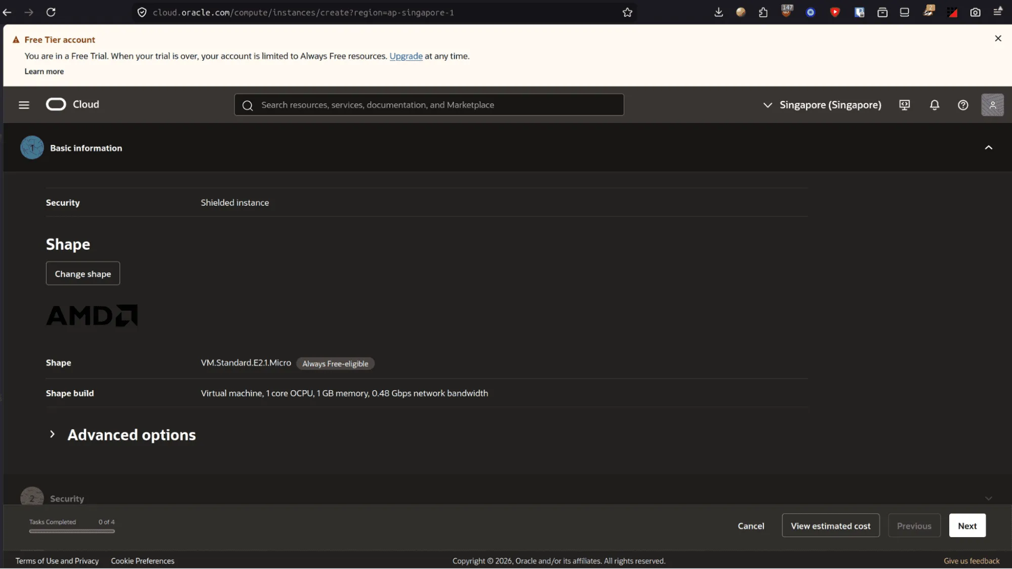Click the Next button
Image resolution: width=1012 pixels, height=569 pixels.
pos(967,526)
